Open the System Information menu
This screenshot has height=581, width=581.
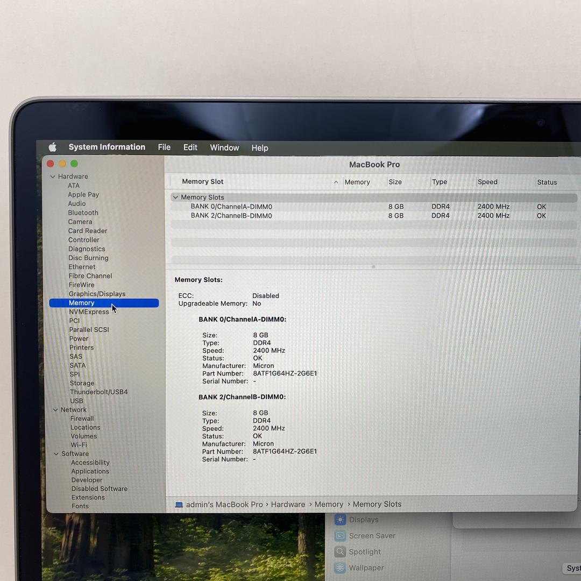tap(107, 147)
